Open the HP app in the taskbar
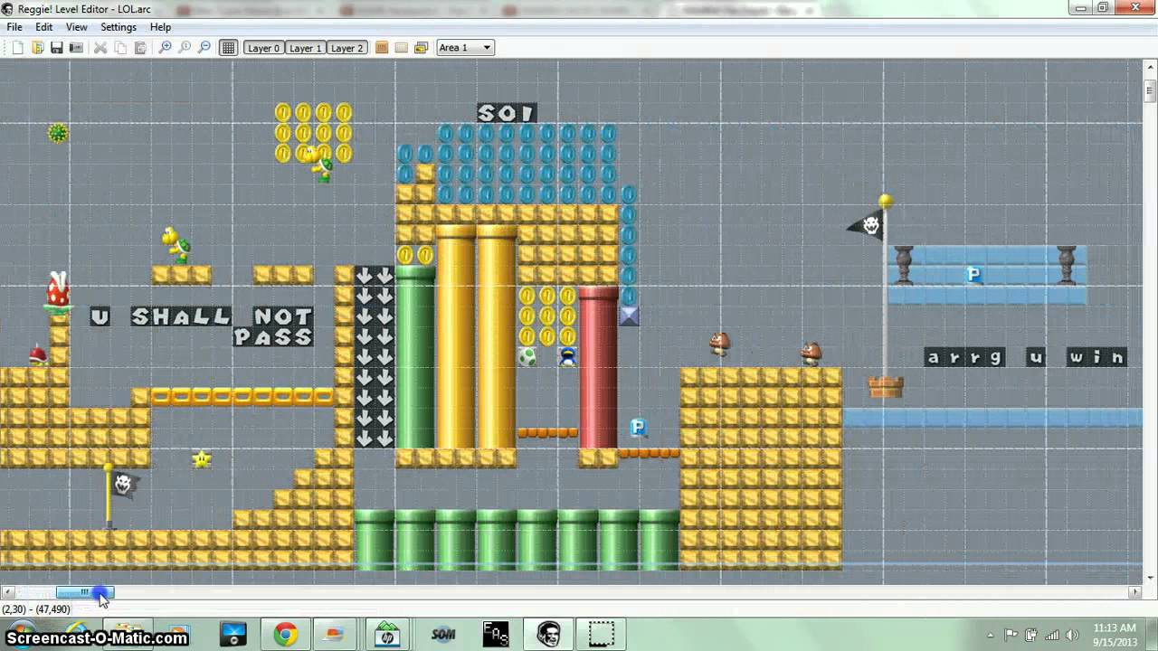1158x651 pixels. [388, 635]
